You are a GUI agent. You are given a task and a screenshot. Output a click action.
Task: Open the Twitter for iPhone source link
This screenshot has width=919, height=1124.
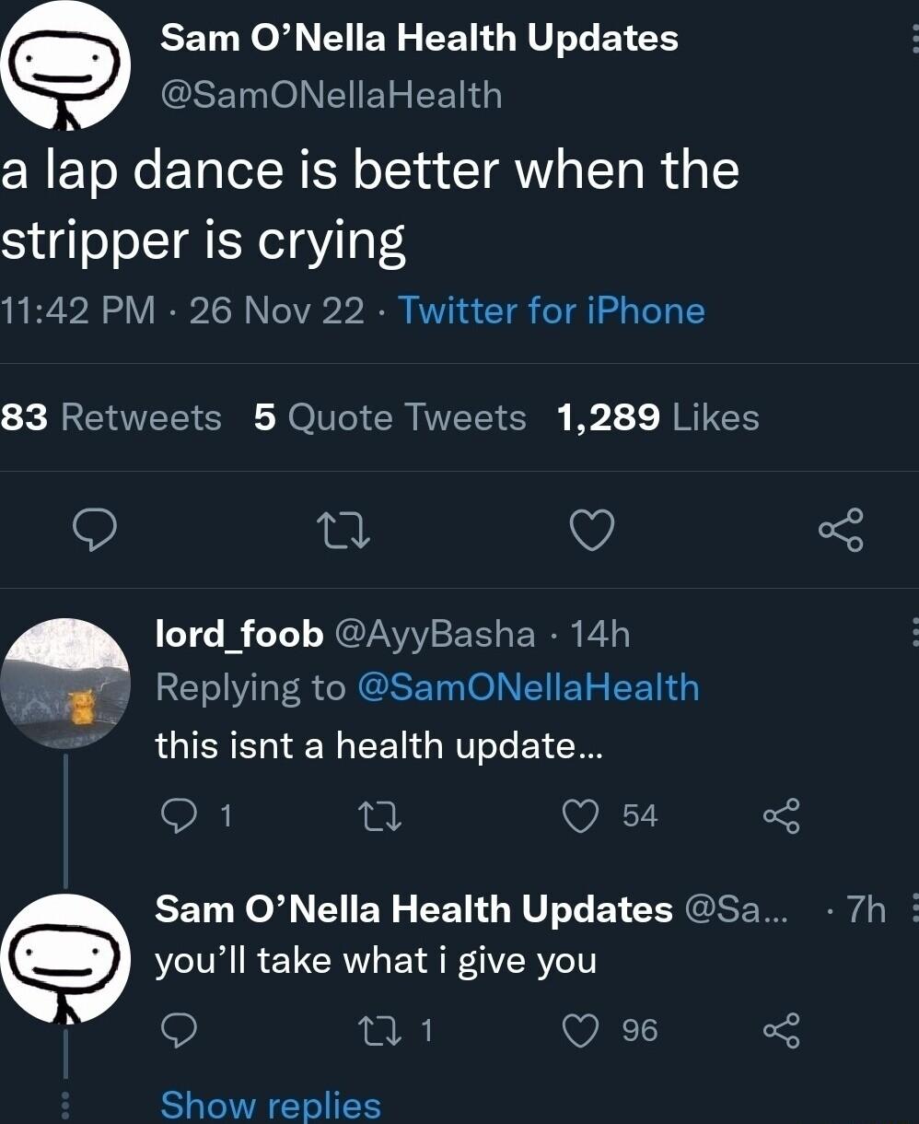coord(551,310)
